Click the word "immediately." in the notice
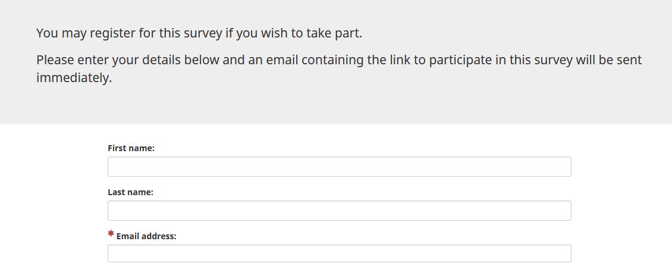Viewport: 672px width, 263px height. 74,78
